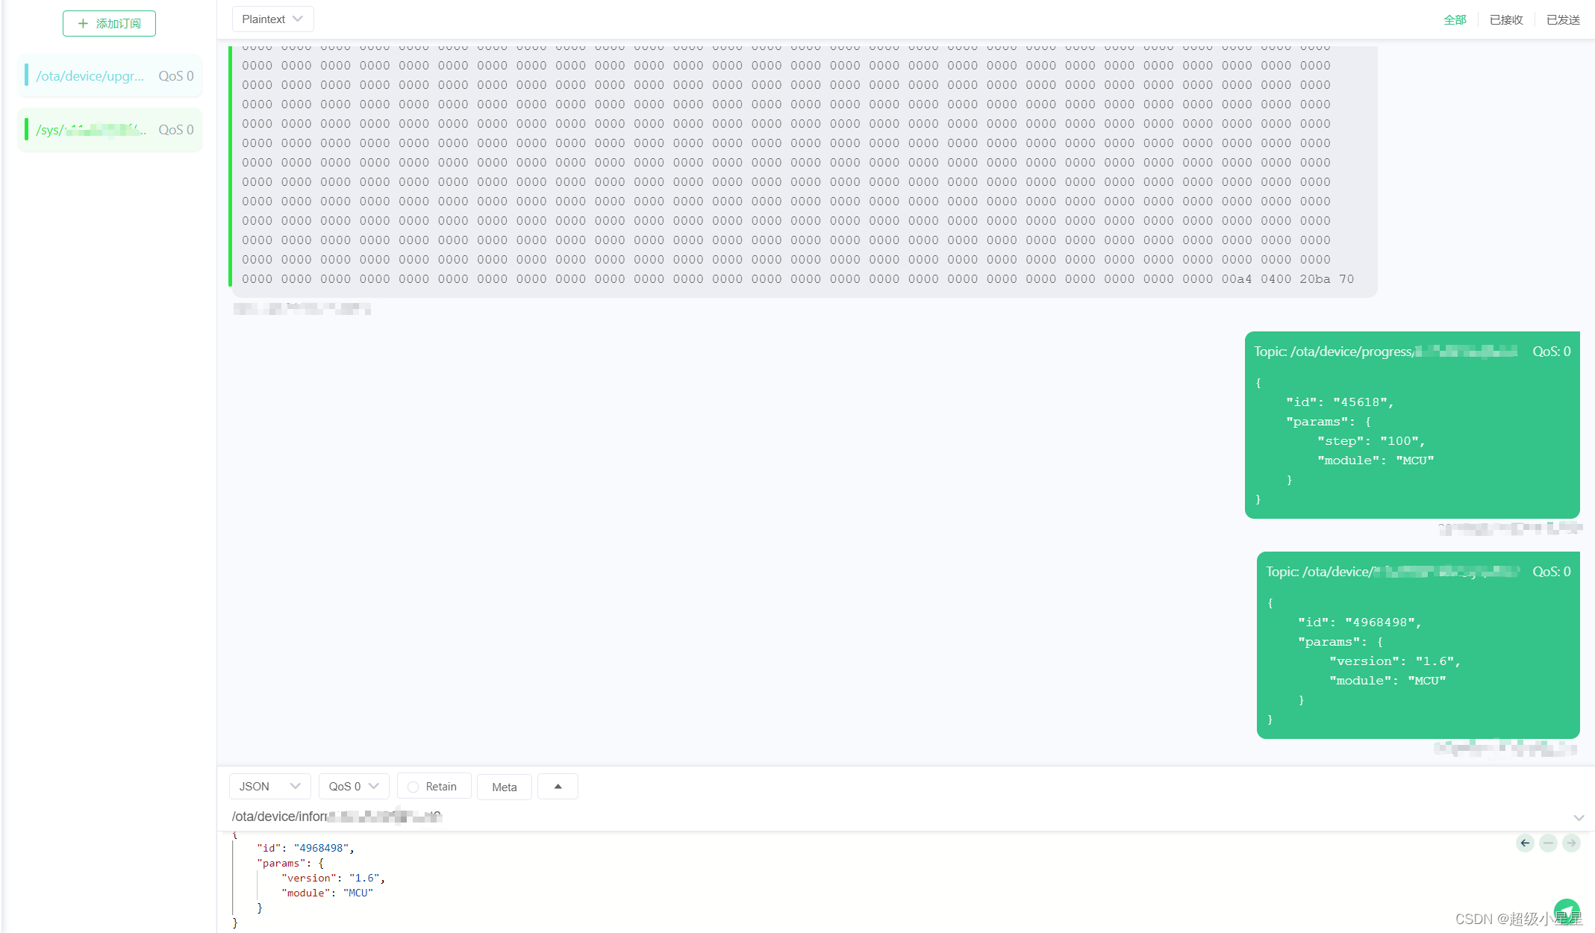Expand the topic history chevron on the right
1595x933 pixels.
[x=1579, y=817]
